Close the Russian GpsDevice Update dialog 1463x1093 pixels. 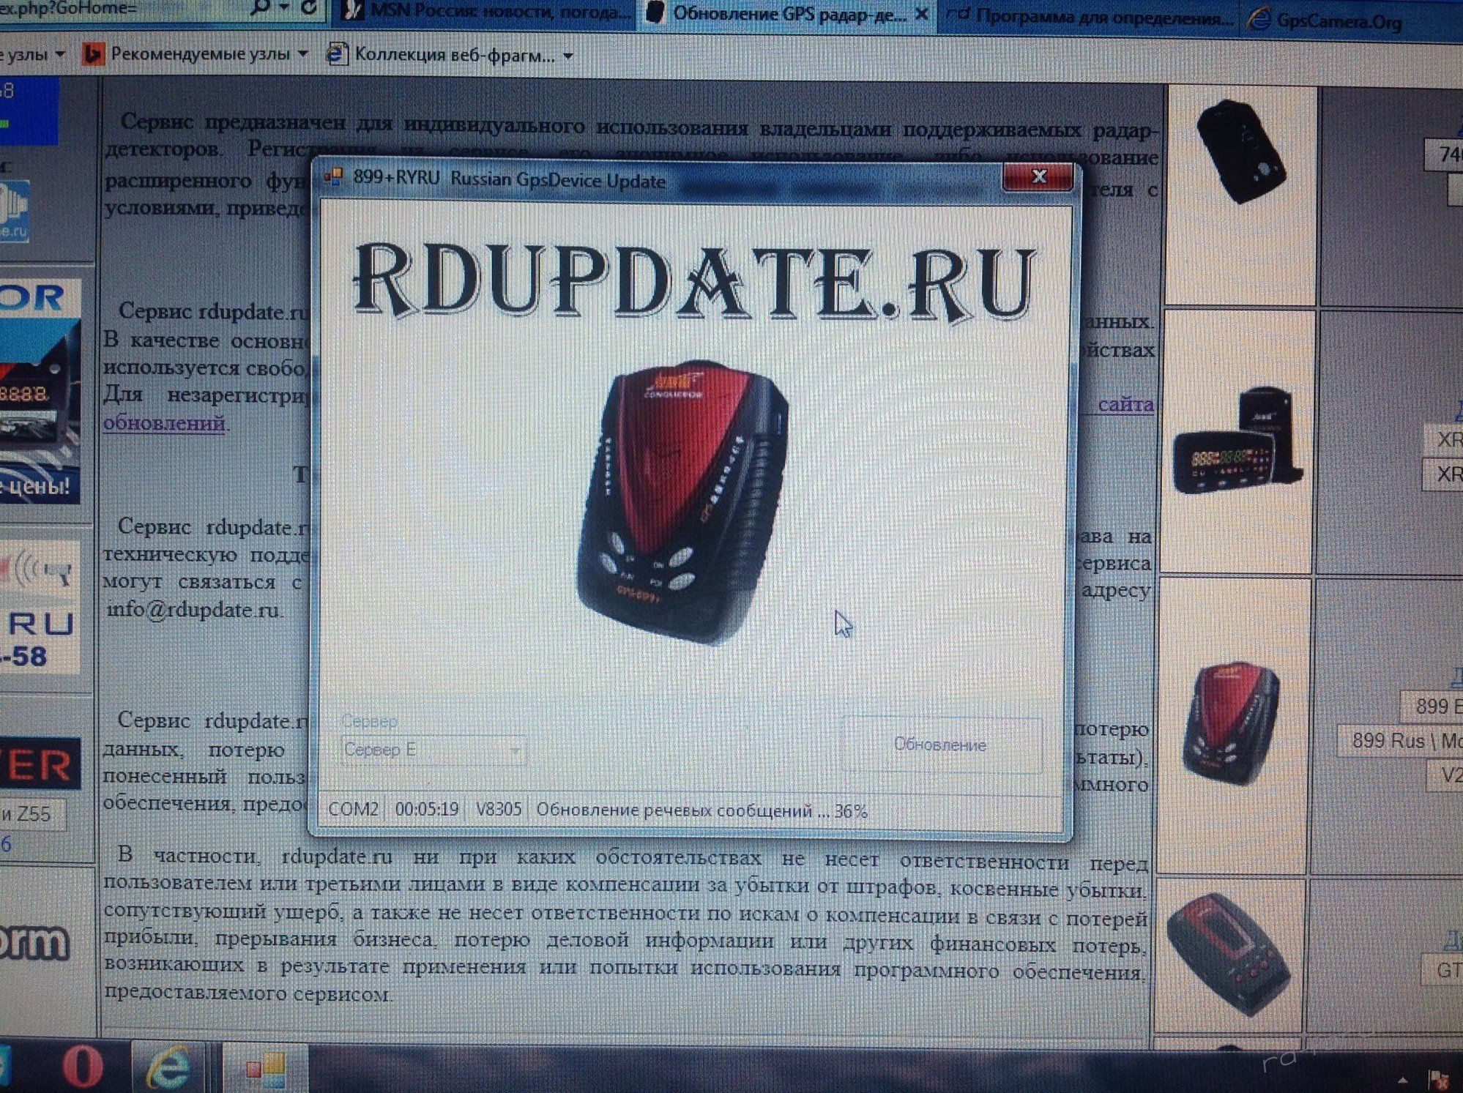[x=1038, y=176]
